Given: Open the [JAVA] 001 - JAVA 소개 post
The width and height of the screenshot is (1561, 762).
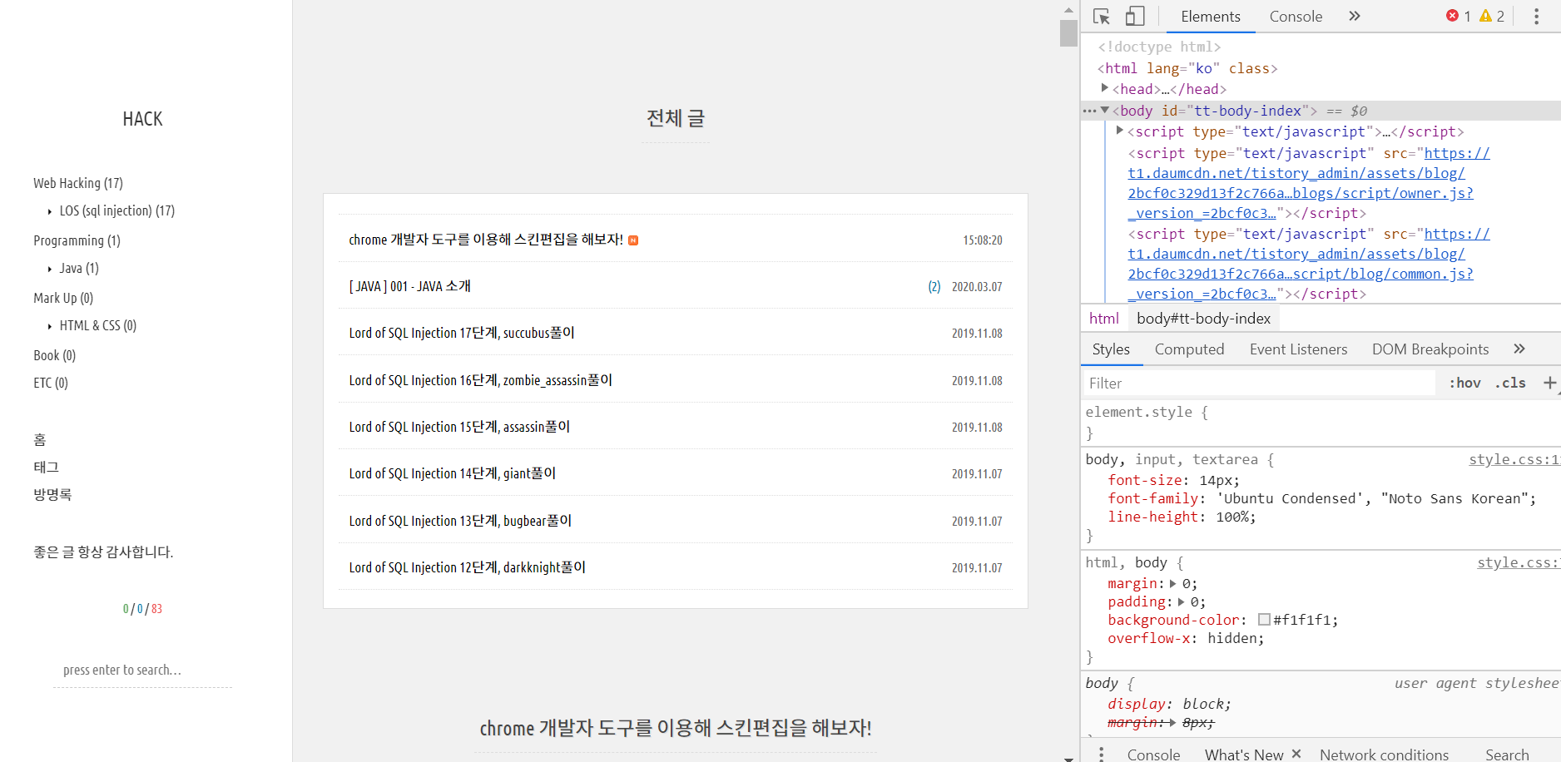Looking at the screenshot, I should 409,286.
